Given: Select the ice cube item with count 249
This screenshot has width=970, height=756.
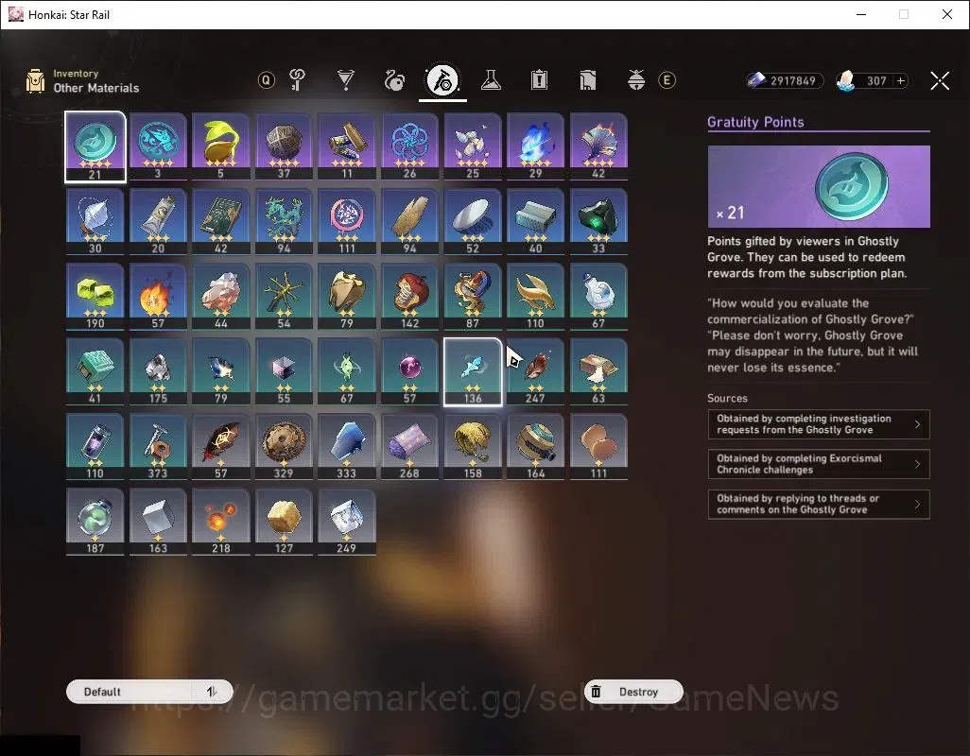Looking at the screenshot, I should coord(346,522).
